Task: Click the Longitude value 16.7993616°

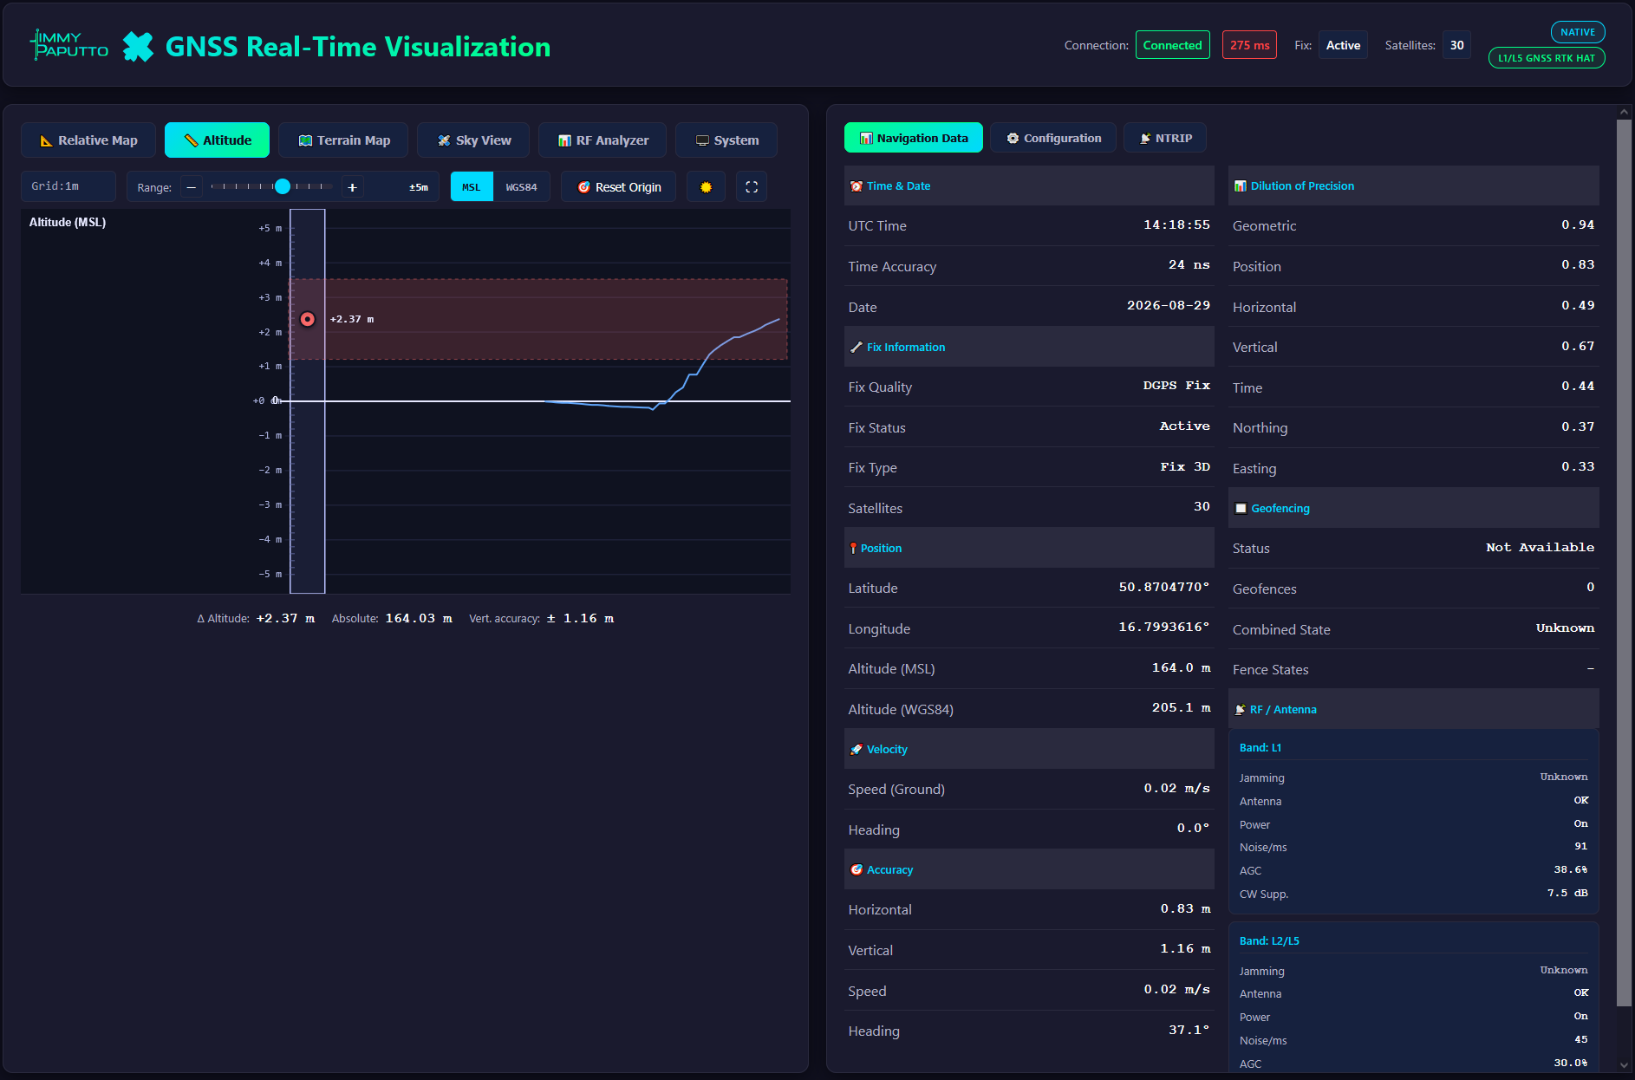Action: [1163, 627]
